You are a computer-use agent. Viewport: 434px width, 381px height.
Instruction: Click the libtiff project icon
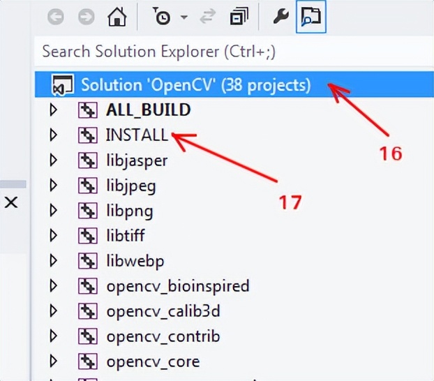tap(88, 236)
